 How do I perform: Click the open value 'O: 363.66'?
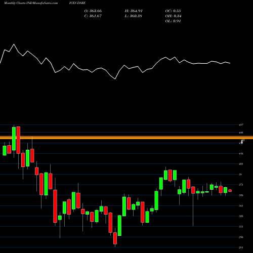[93, 11]
